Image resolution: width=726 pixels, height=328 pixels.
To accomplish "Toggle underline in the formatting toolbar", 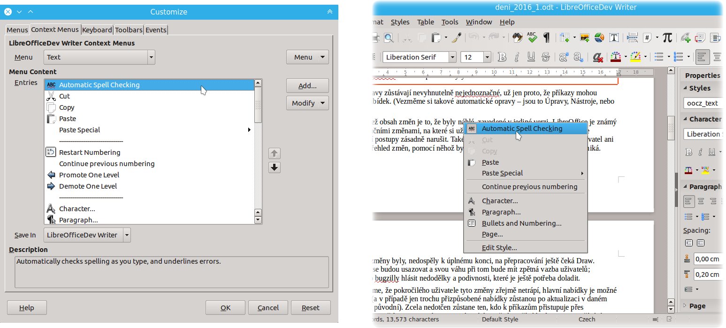I will coord(531,57).
